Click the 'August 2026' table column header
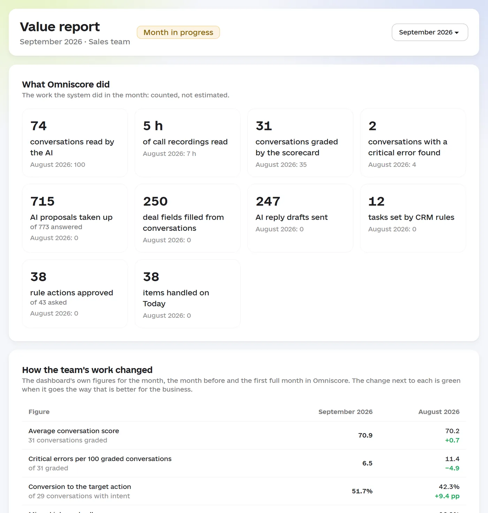The width and height of the screenshot is (488, 513). pyautogui.click(x=439, y=412)
